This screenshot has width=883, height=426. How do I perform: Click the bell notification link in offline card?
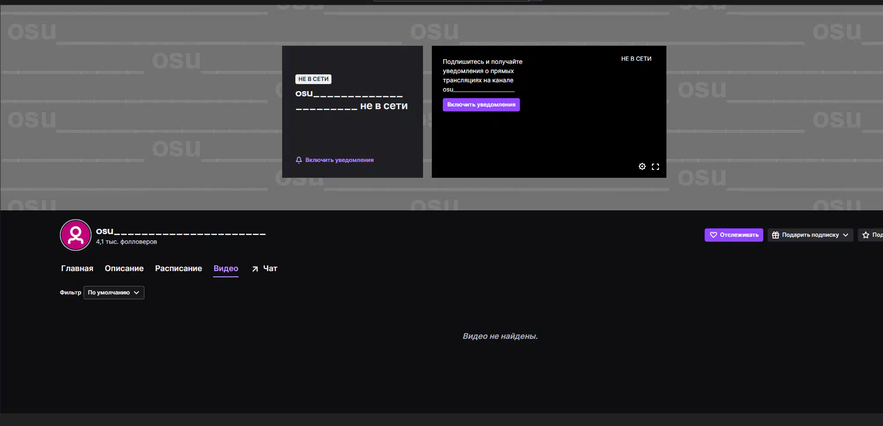(335, 160)
